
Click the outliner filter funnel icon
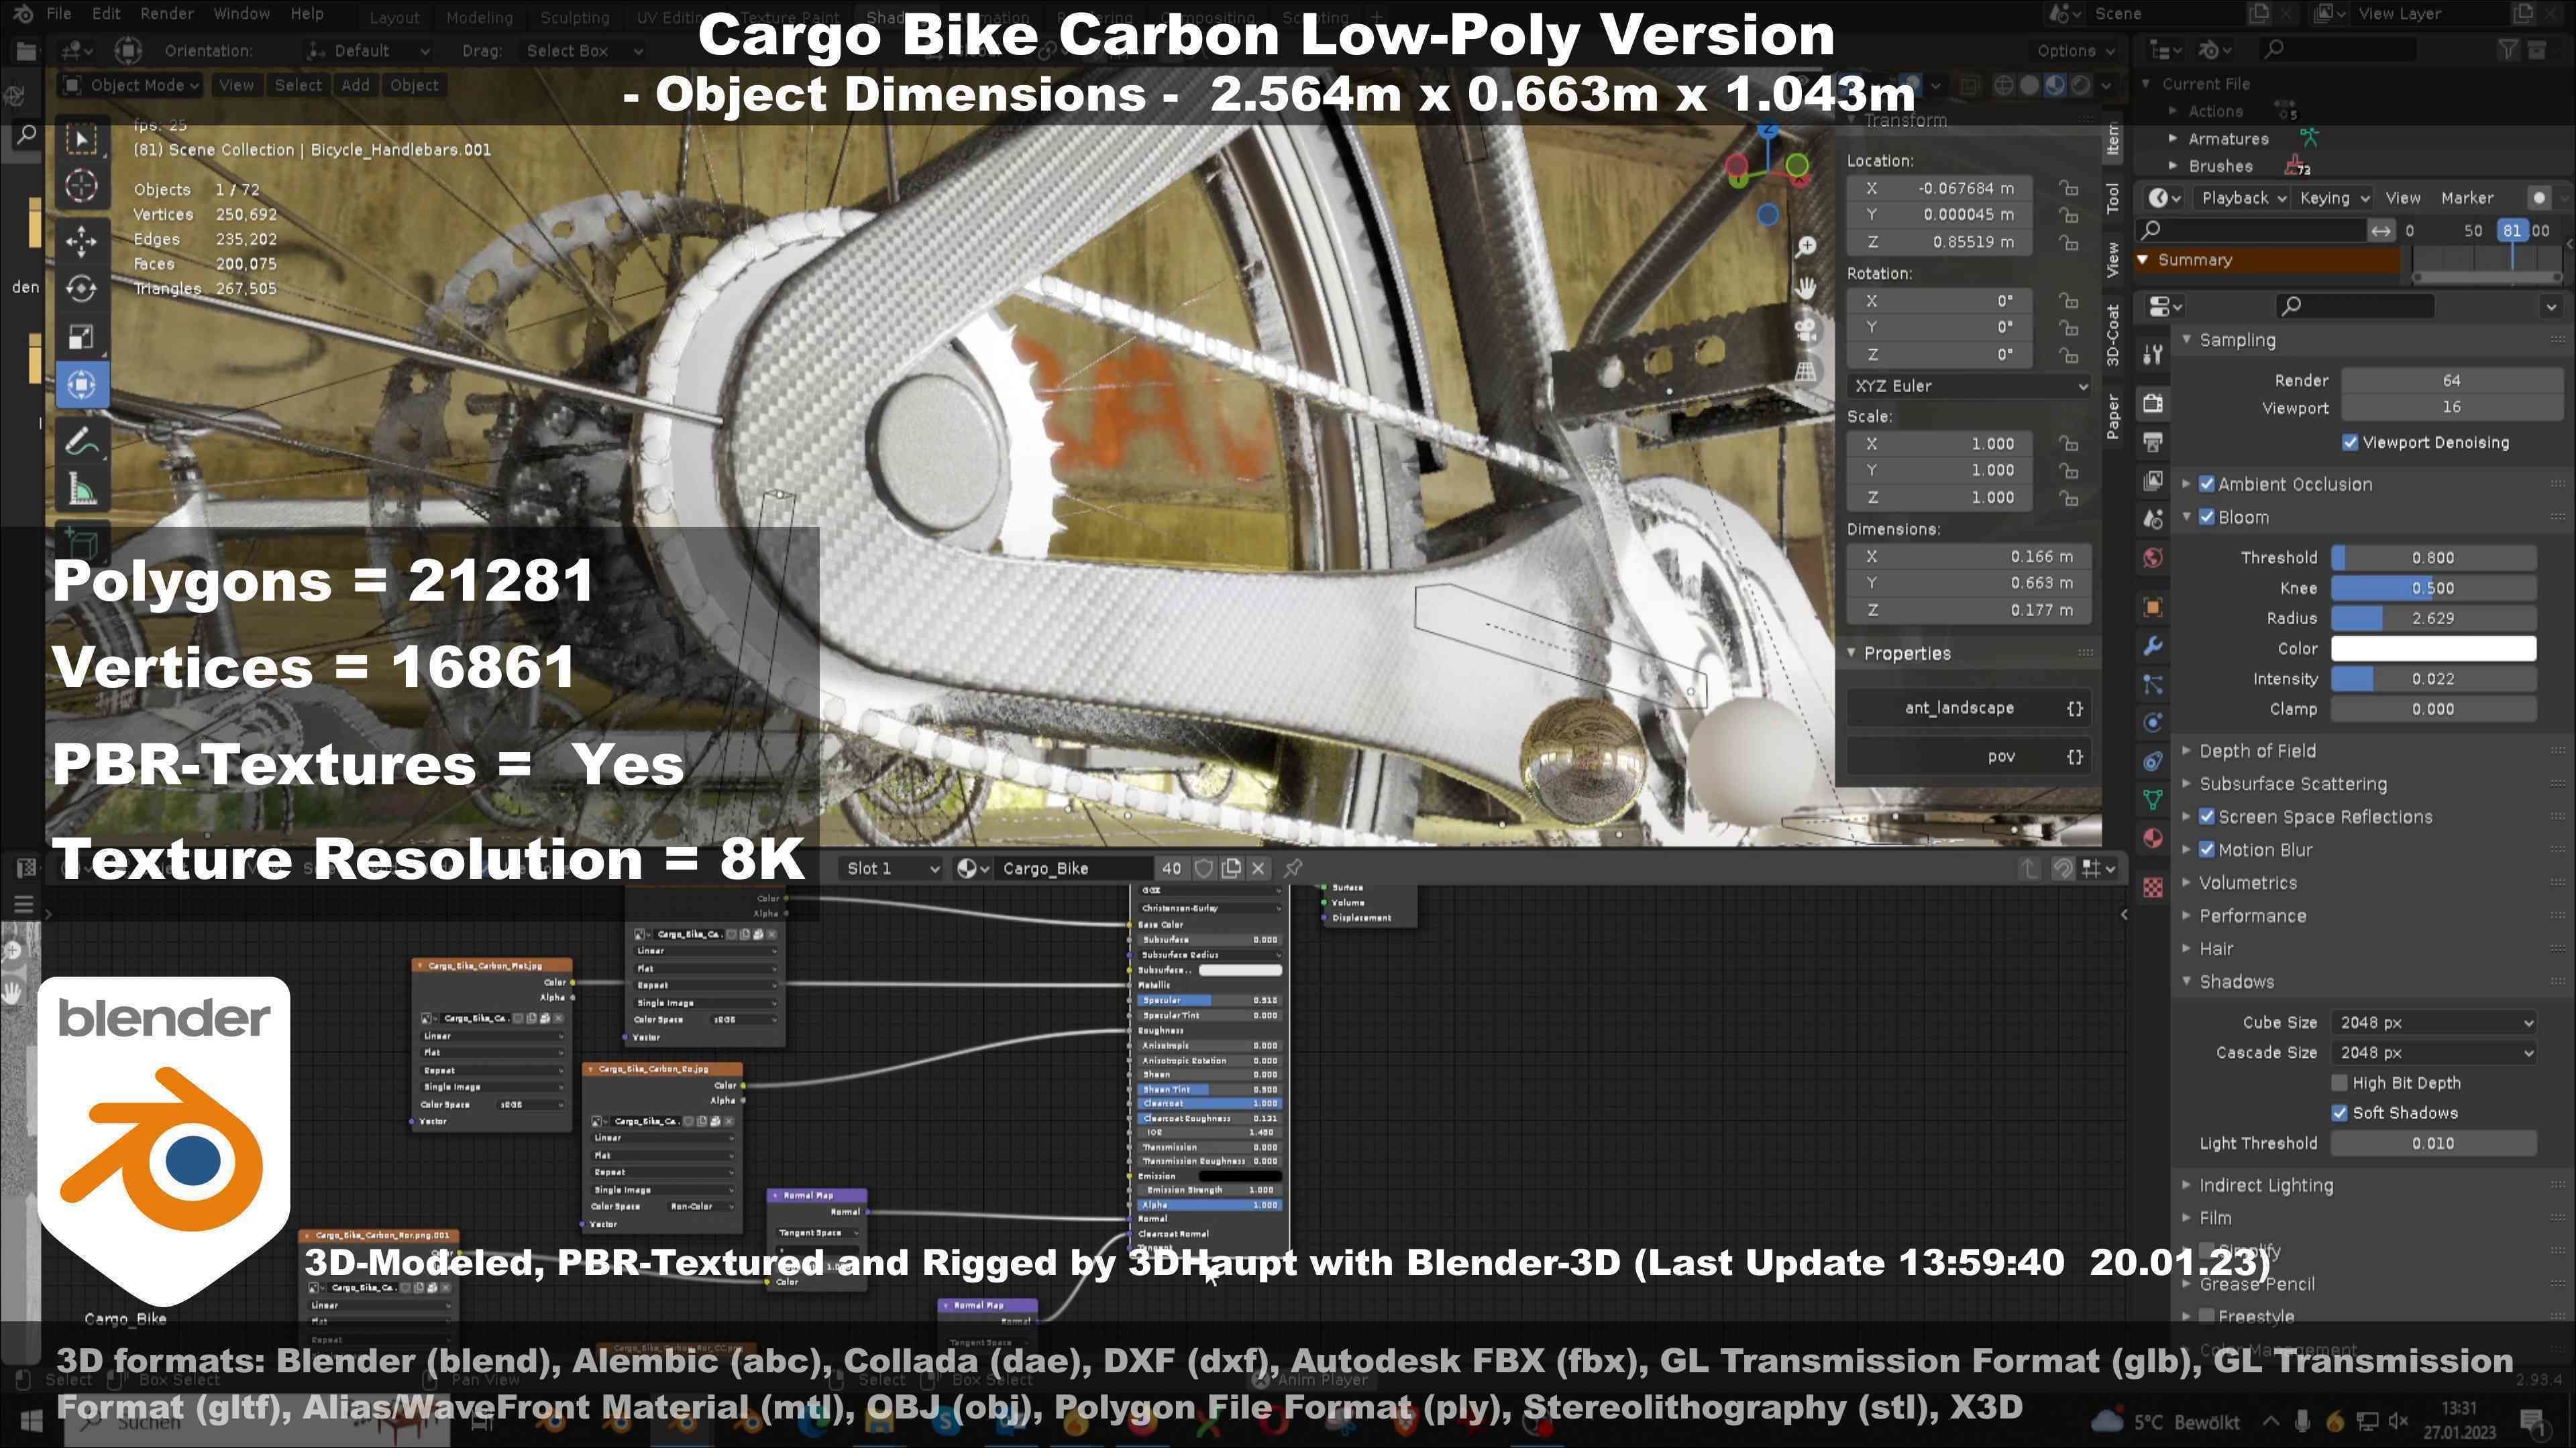(2507, 49)
